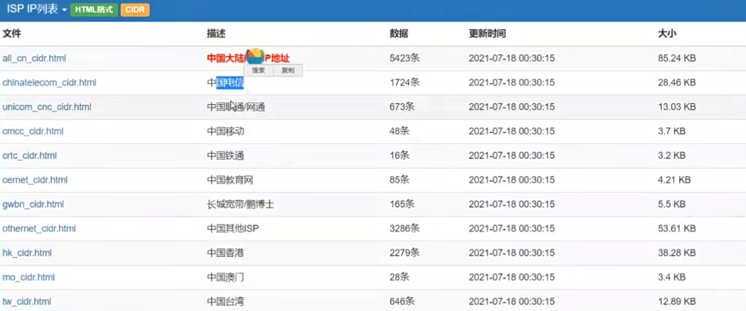
Task: Click the highlighted 中国电信 description
Action: 225,83
